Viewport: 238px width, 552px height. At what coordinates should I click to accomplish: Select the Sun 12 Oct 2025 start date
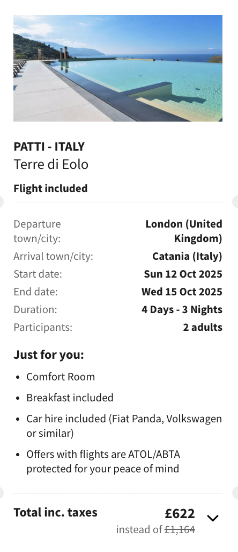[x=183, y=274]
